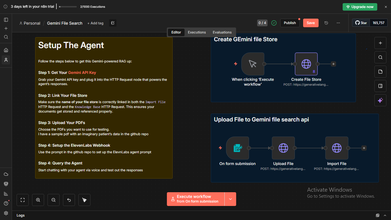Click the 'Create GEmini file Store' sticky title
391x220 pixels.
pyautogui.click(x=246, y=39)
